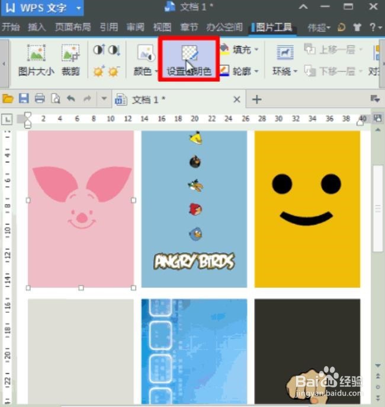385x407 pixels.
Task: Open the tab list menu icon
Action: [375, 99]
